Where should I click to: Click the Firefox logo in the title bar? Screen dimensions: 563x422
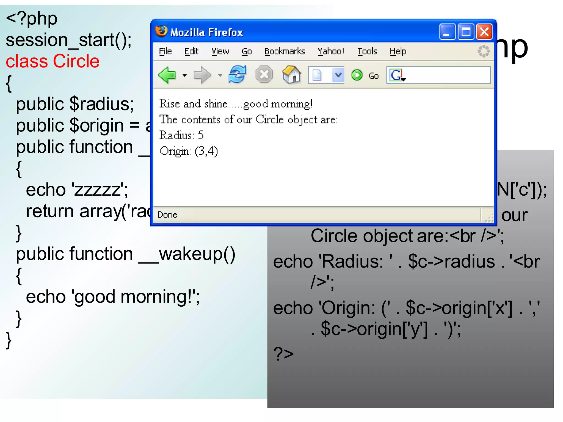pyautogui.click(x=161, y=31)
